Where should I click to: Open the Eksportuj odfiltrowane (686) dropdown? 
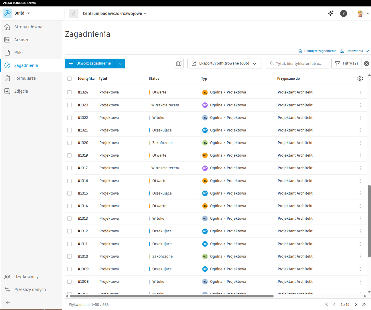click(225, 63)
